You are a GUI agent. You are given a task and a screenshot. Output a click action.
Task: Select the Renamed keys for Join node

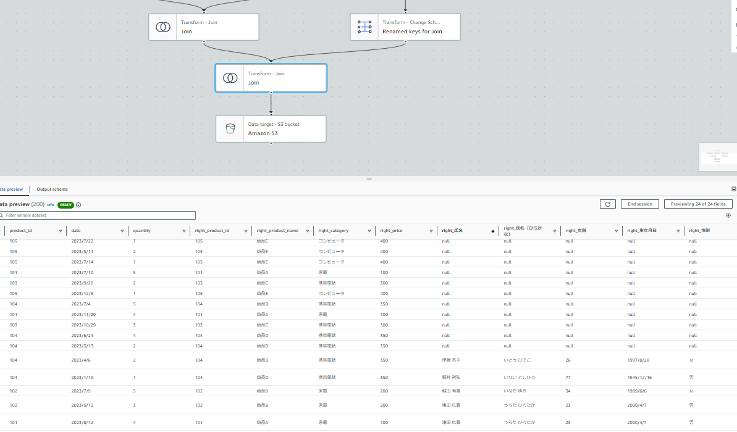click(x=405, y=27)
